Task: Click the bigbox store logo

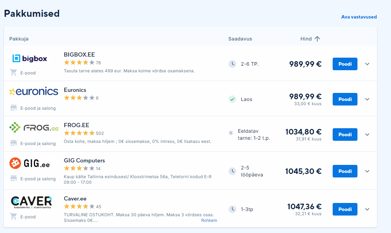Action: (x=30, y=58)
